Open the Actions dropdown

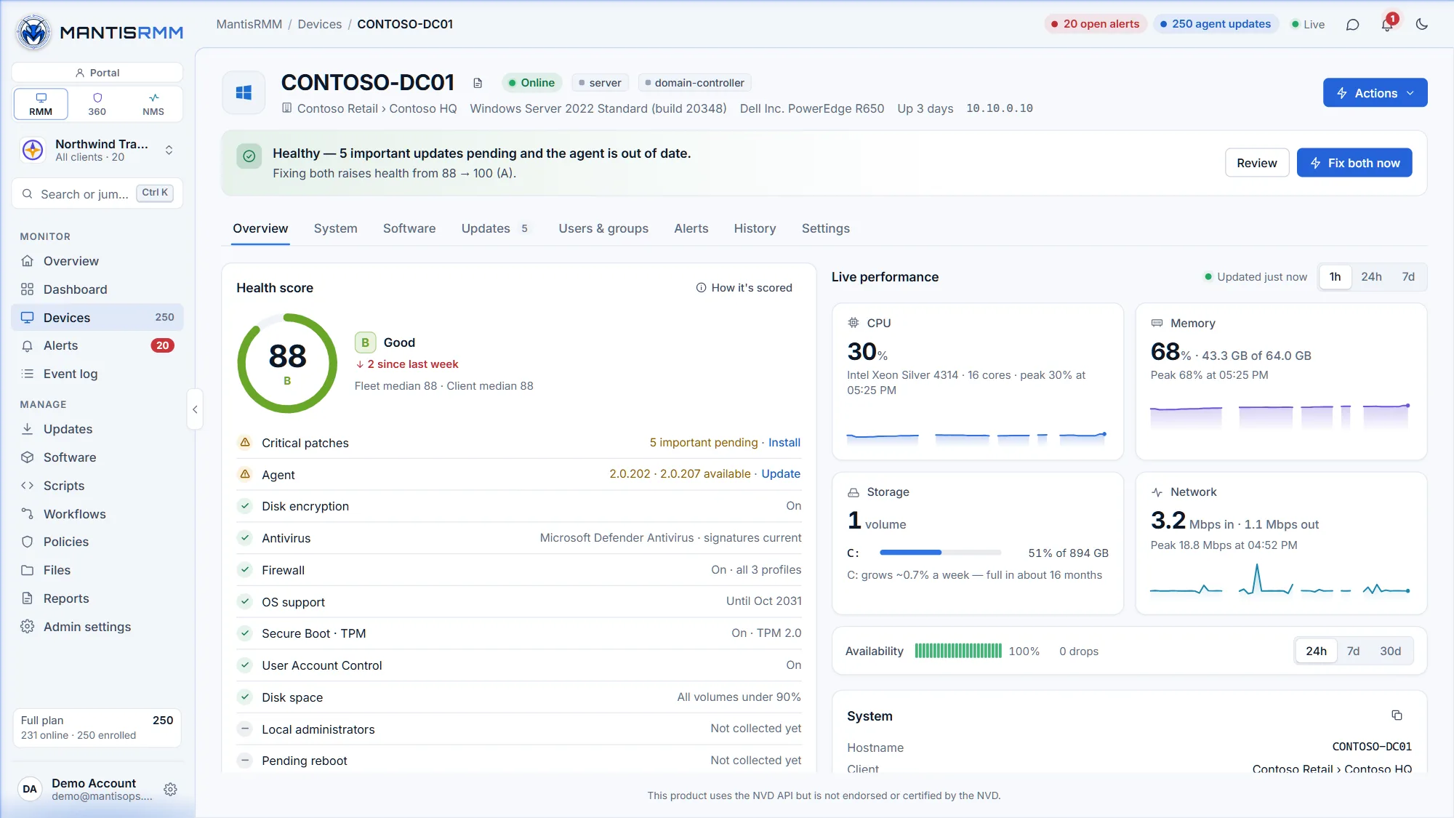pos(1375,93)
